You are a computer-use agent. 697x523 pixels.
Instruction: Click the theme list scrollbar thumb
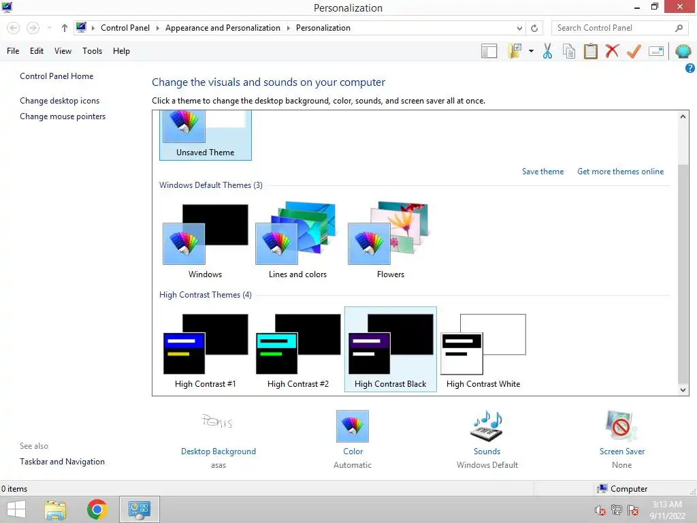click(683, 273)
